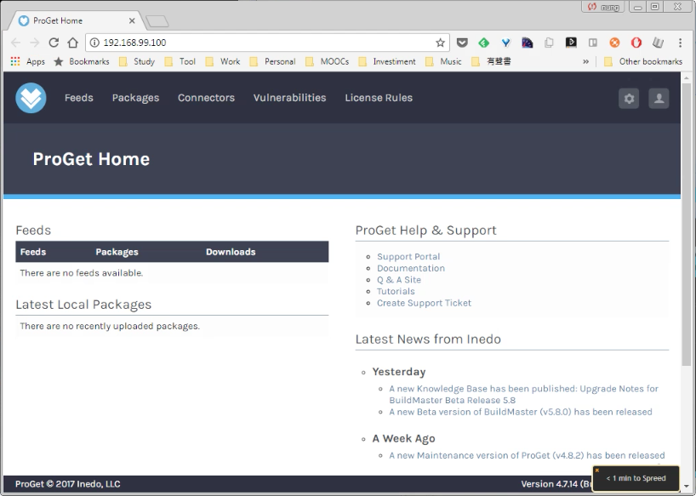
Task: Click the blue Y extension icon
Action: (x=505, y=43)
